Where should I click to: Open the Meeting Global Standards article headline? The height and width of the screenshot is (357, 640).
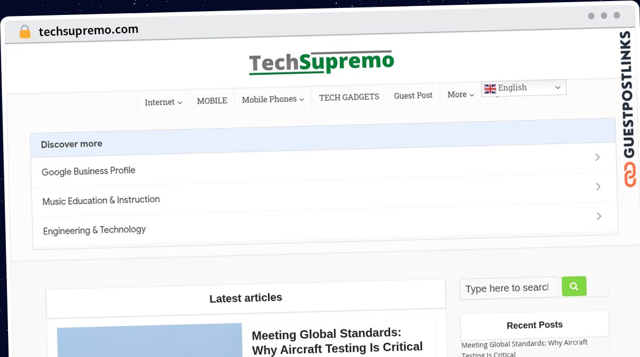337,341
